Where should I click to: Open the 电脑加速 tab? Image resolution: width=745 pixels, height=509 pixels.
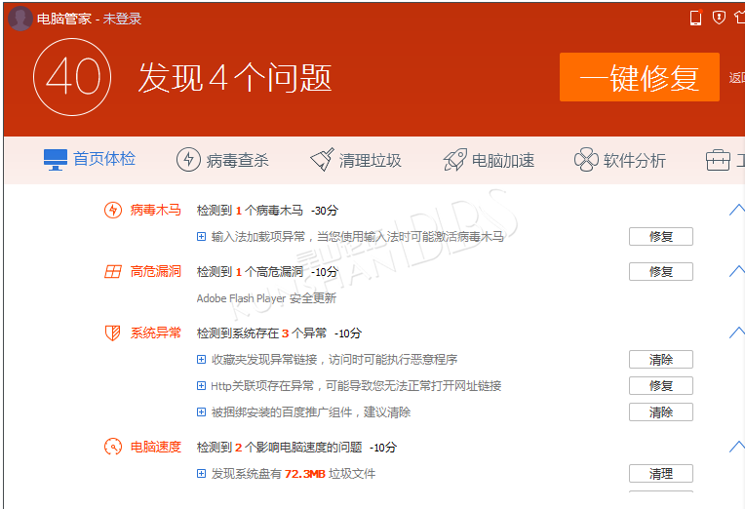[489, 160]
